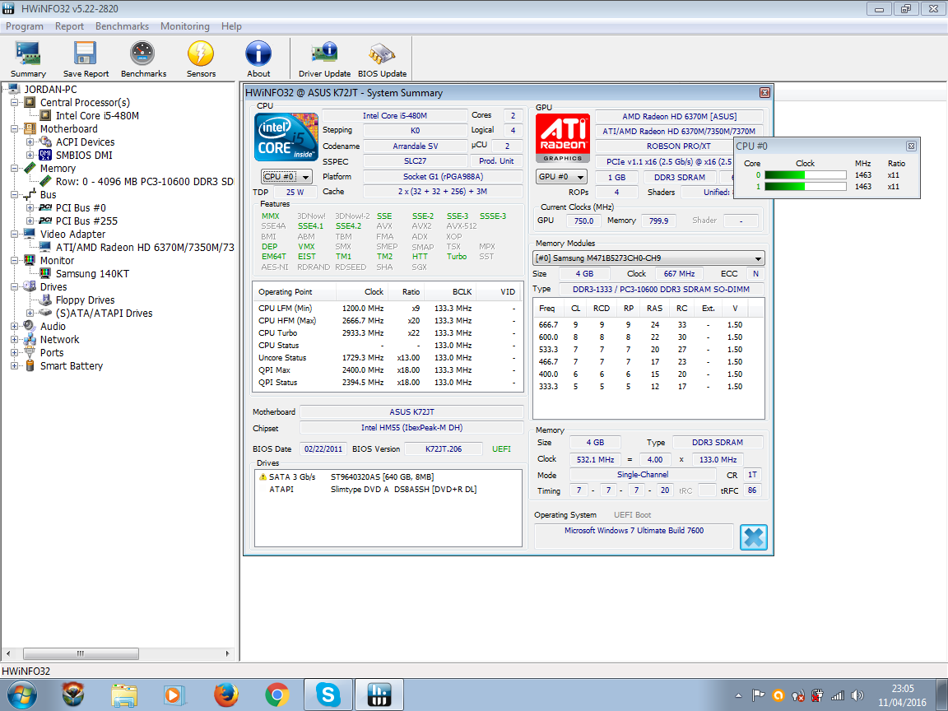Expand the (S)ATA/ATAPI Drives node
The height and width of the screenshot is (711, 948).
coord(30,314)
